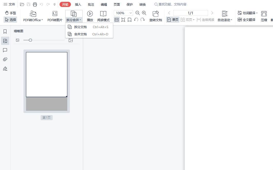Collapse the 拆分合并 dropdown
273x170 pixels.
pos(74,16)
